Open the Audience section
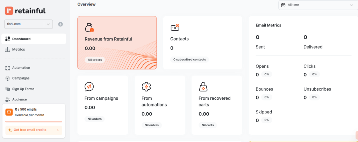Viewport: 358px width, 142px height. pos(34,99)
